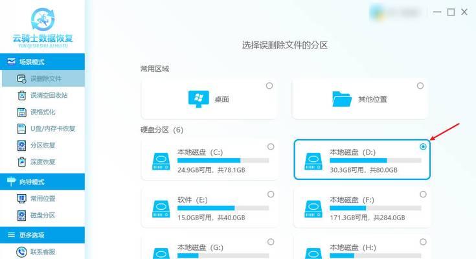
Task: Open the 磁盘分区 icon
Action: click(21, 215)
